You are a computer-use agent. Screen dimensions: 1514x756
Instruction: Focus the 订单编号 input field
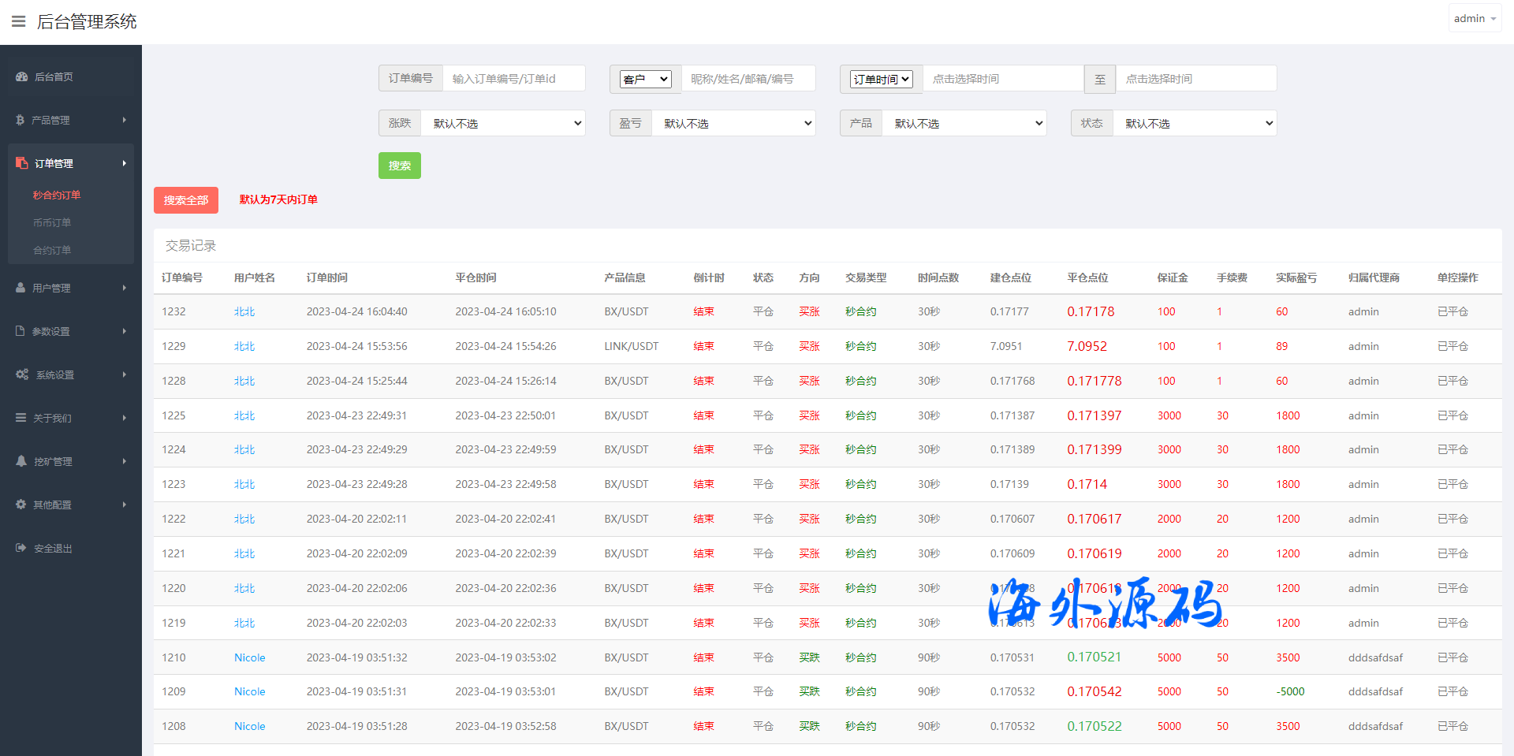pyautogui.click(x=513, y=79)
